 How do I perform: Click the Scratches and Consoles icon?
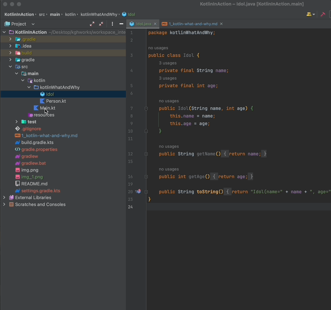(x=11, y=204)
